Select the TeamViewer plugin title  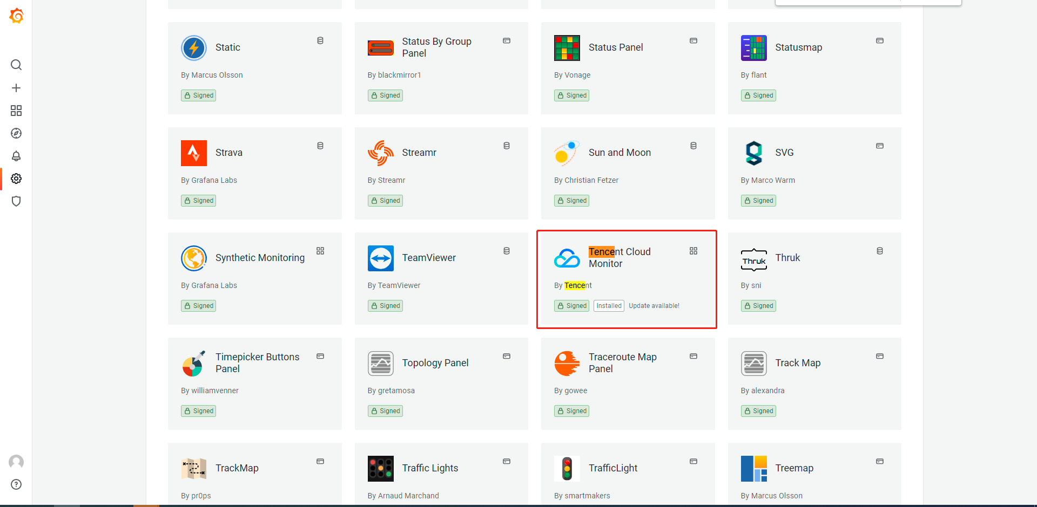428,258
